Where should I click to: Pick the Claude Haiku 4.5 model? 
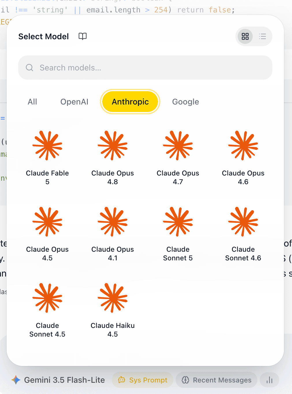pos(113,310)
